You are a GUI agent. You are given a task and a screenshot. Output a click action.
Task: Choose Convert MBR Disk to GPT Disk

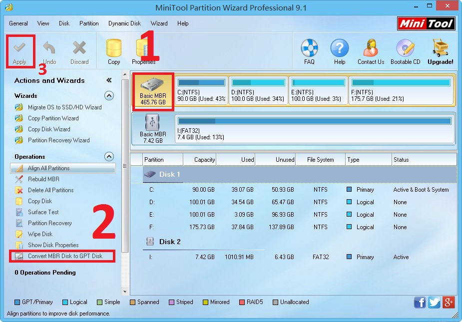pyautogui.click(x=62, y=256)
